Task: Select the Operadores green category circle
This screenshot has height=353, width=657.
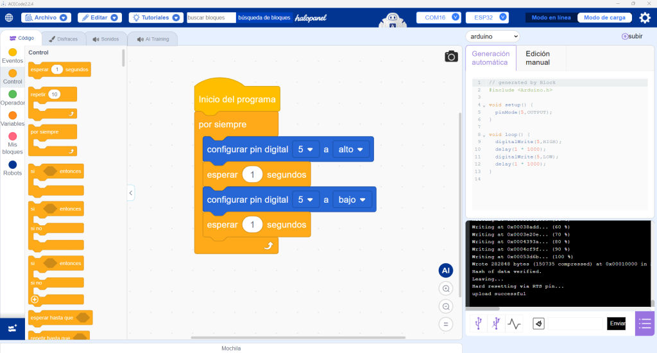Action: click(x=13, y=94)
